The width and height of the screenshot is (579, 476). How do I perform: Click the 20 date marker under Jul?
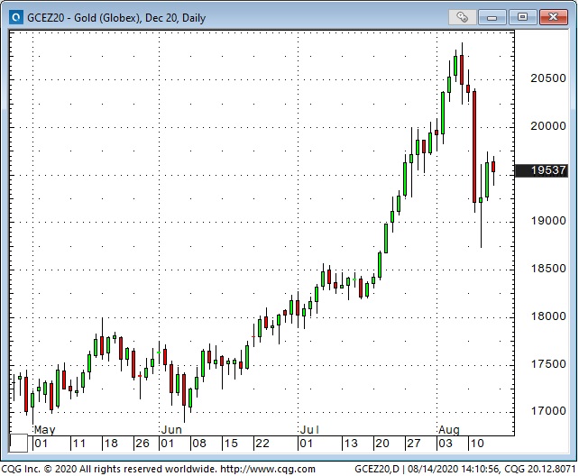coord(381,444)
